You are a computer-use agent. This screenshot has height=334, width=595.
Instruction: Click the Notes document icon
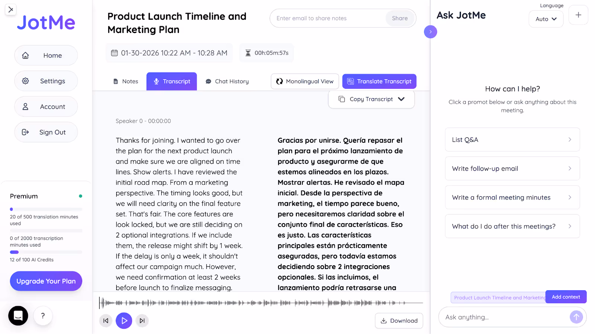(x=116, y=81)
